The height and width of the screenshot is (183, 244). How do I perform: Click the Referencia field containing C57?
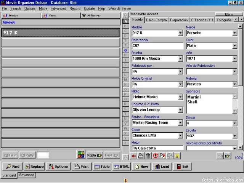pos(157,46)
